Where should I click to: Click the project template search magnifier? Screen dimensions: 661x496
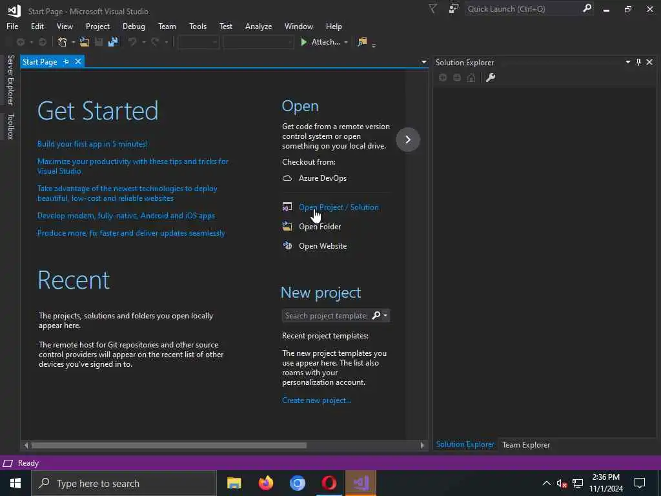coord(376,315)
